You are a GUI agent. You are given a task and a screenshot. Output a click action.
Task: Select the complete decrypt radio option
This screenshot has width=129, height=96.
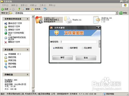click(83, 48)
